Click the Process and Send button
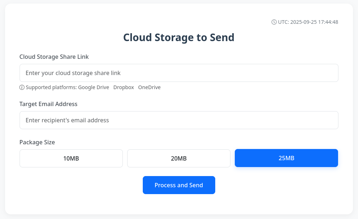 [179, 185]
